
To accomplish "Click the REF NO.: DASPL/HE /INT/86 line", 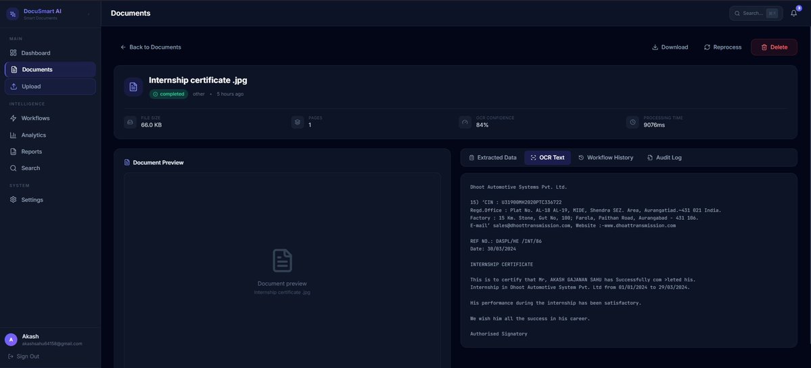I will [506, 241].
